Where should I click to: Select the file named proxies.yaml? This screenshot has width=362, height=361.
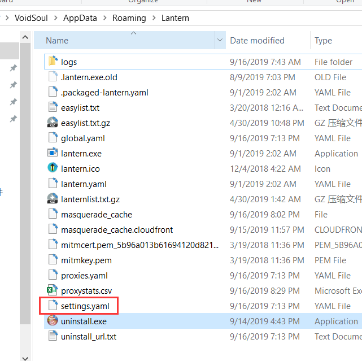84,276
